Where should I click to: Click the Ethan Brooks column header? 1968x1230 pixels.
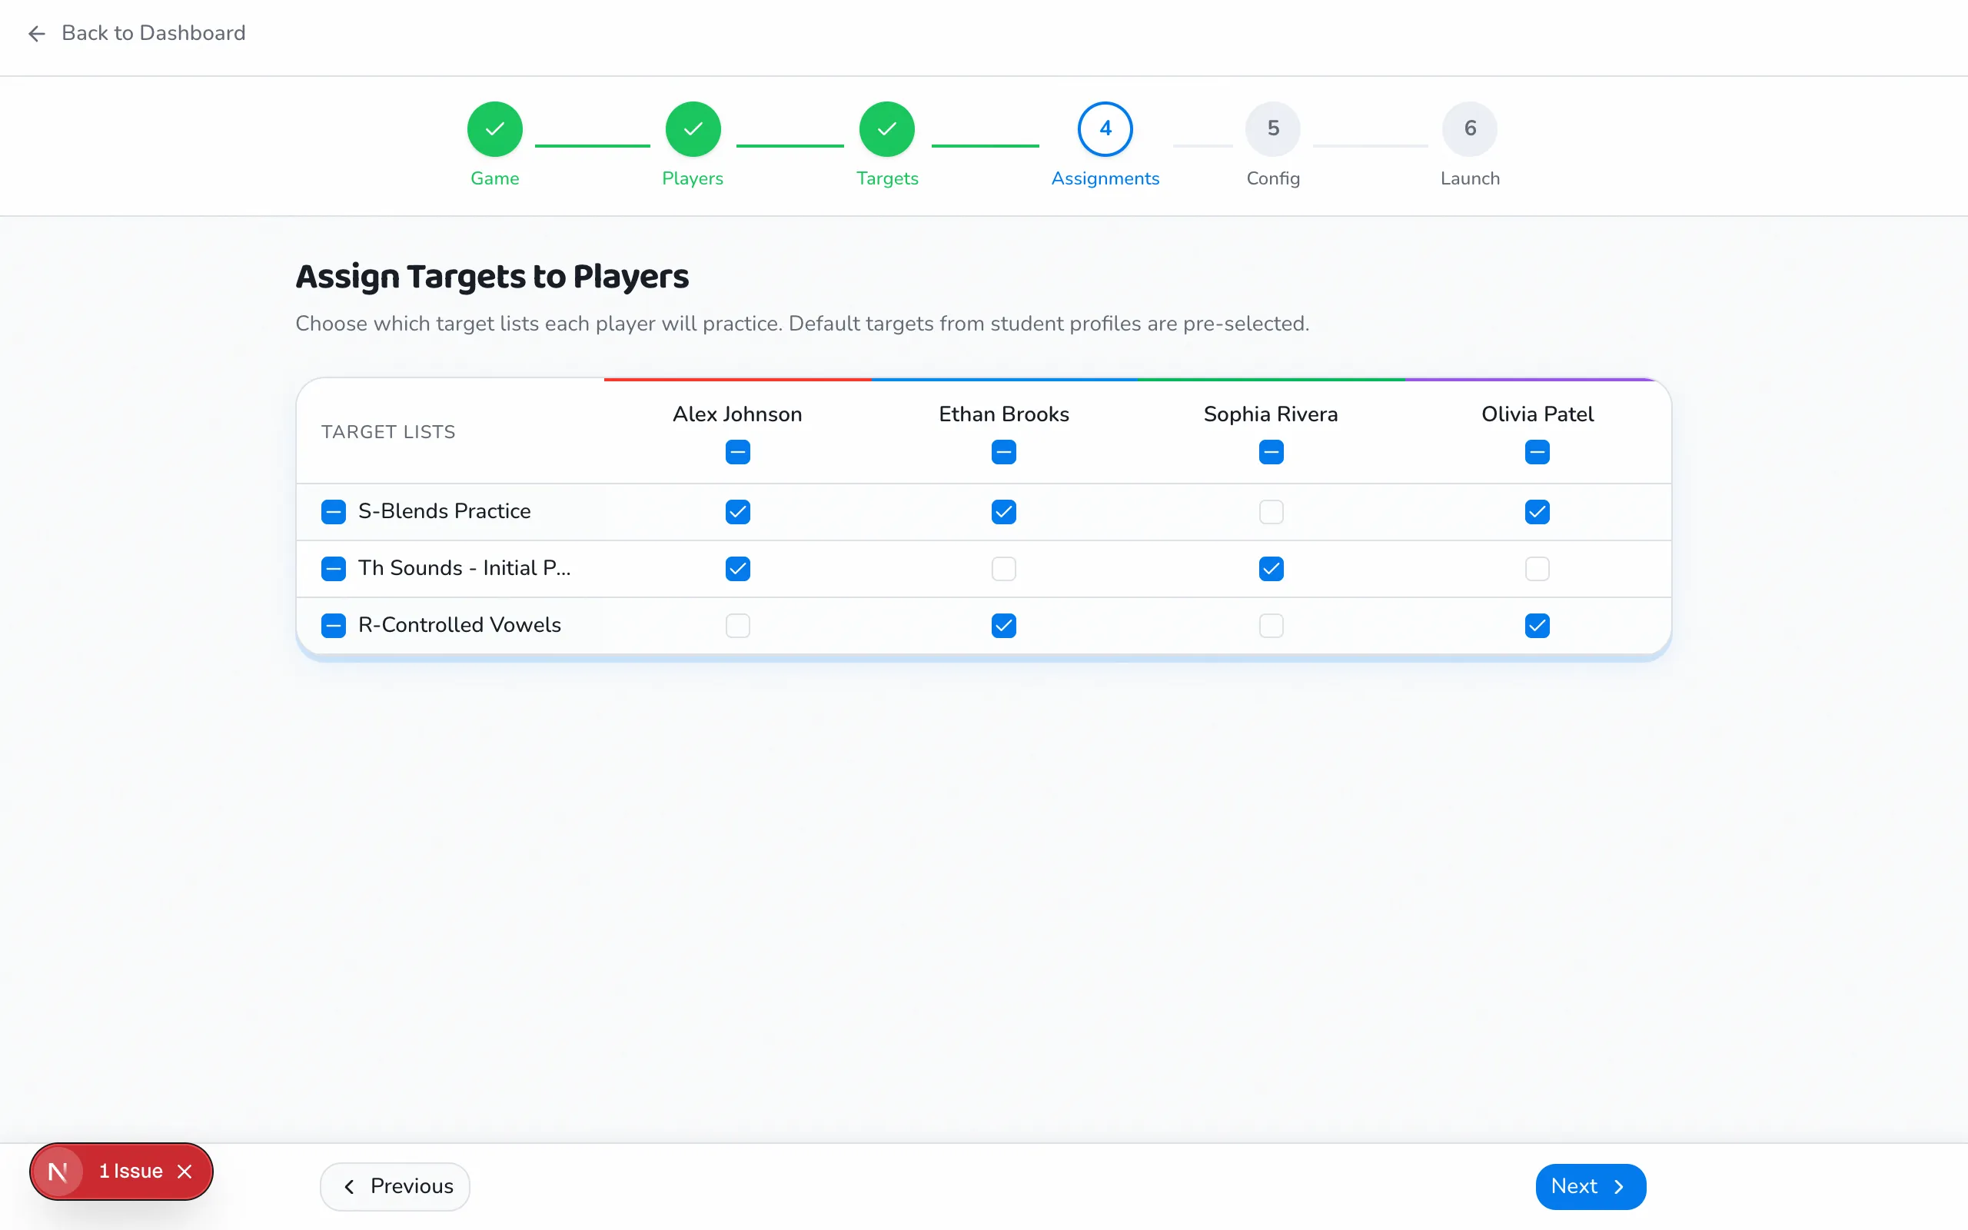coord(1003,414)
